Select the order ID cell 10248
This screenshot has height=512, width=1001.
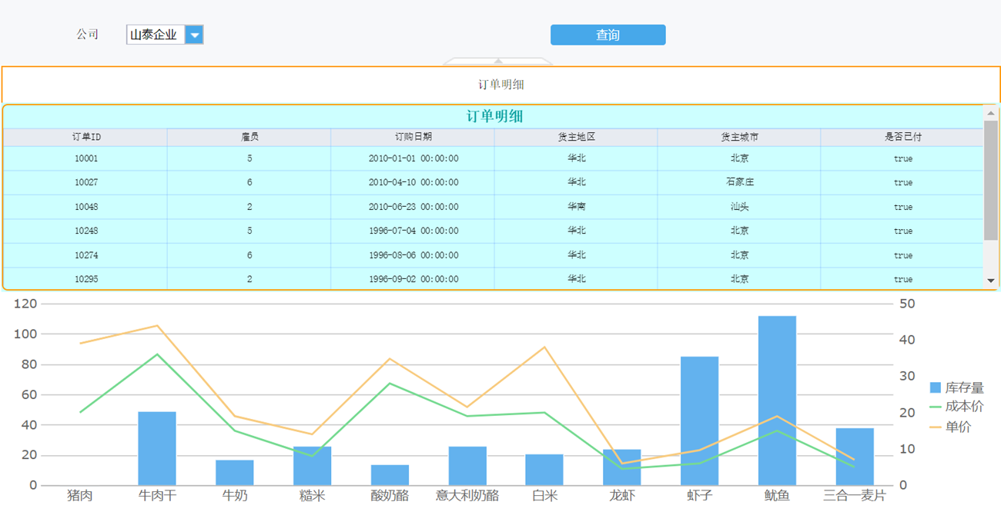[x=86, y=231]
